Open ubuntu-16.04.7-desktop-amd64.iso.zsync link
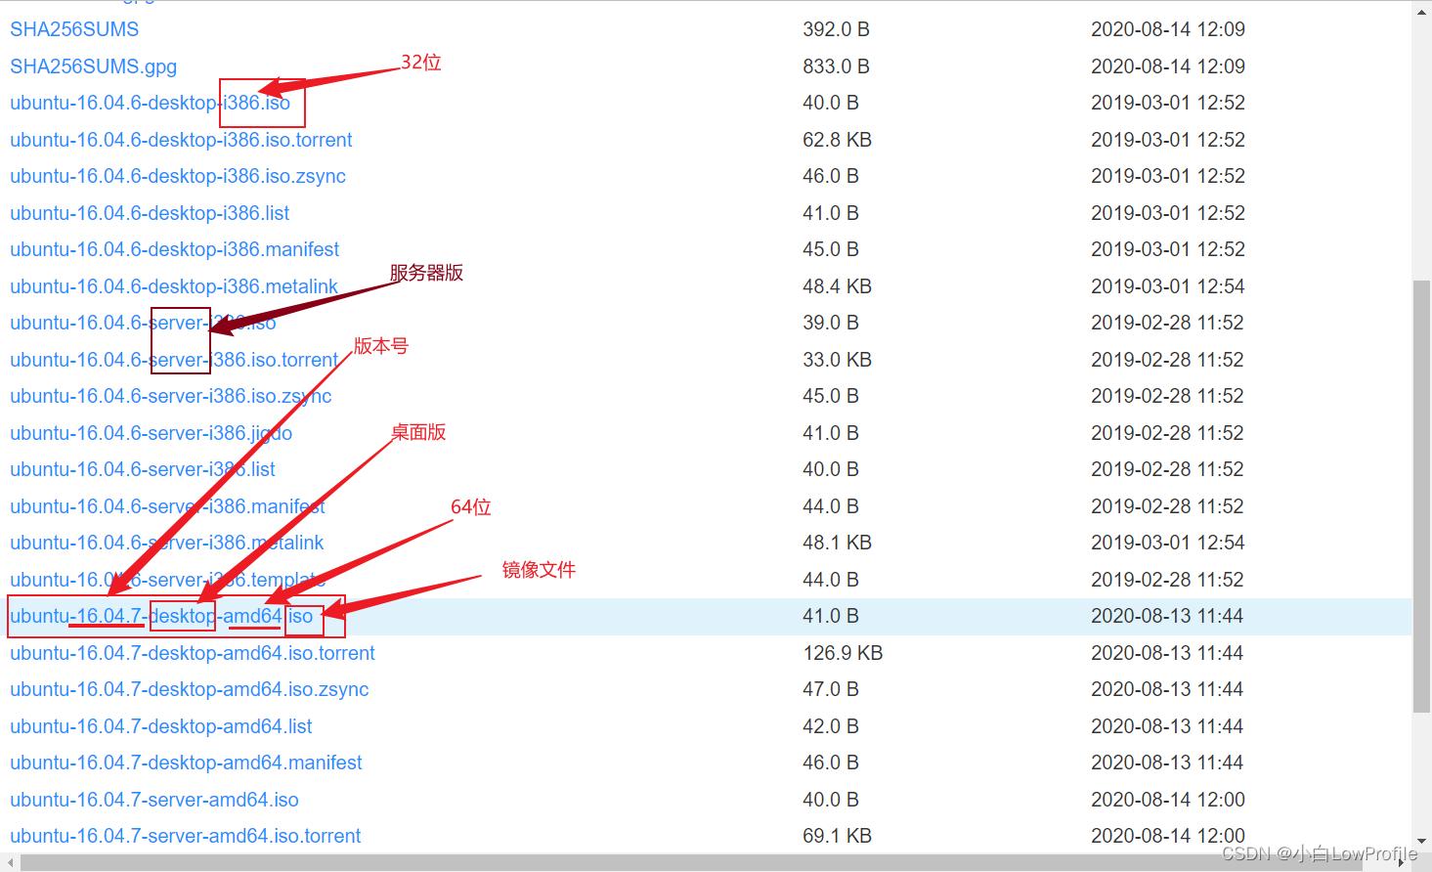This screenshot has width=1432, height=872. coord(190,689)
